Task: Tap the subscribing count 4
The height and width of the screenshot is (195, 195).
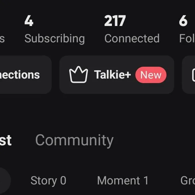Action: coord(29,21)
